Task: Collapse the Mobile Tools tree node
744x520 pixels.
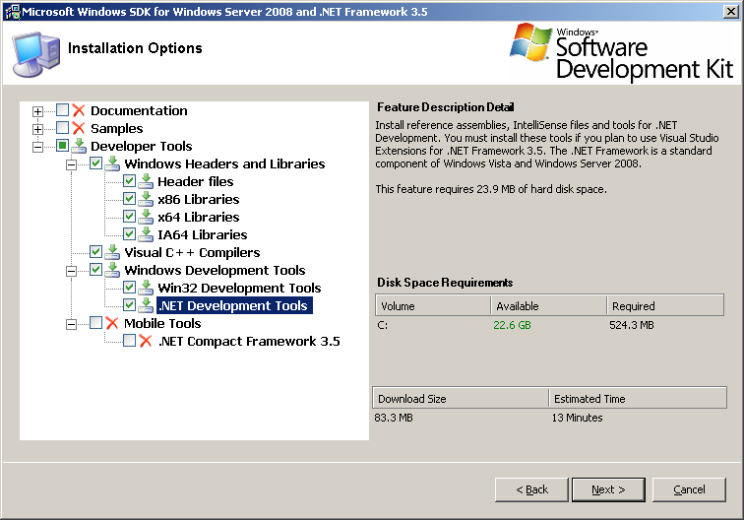Action: 71,324
